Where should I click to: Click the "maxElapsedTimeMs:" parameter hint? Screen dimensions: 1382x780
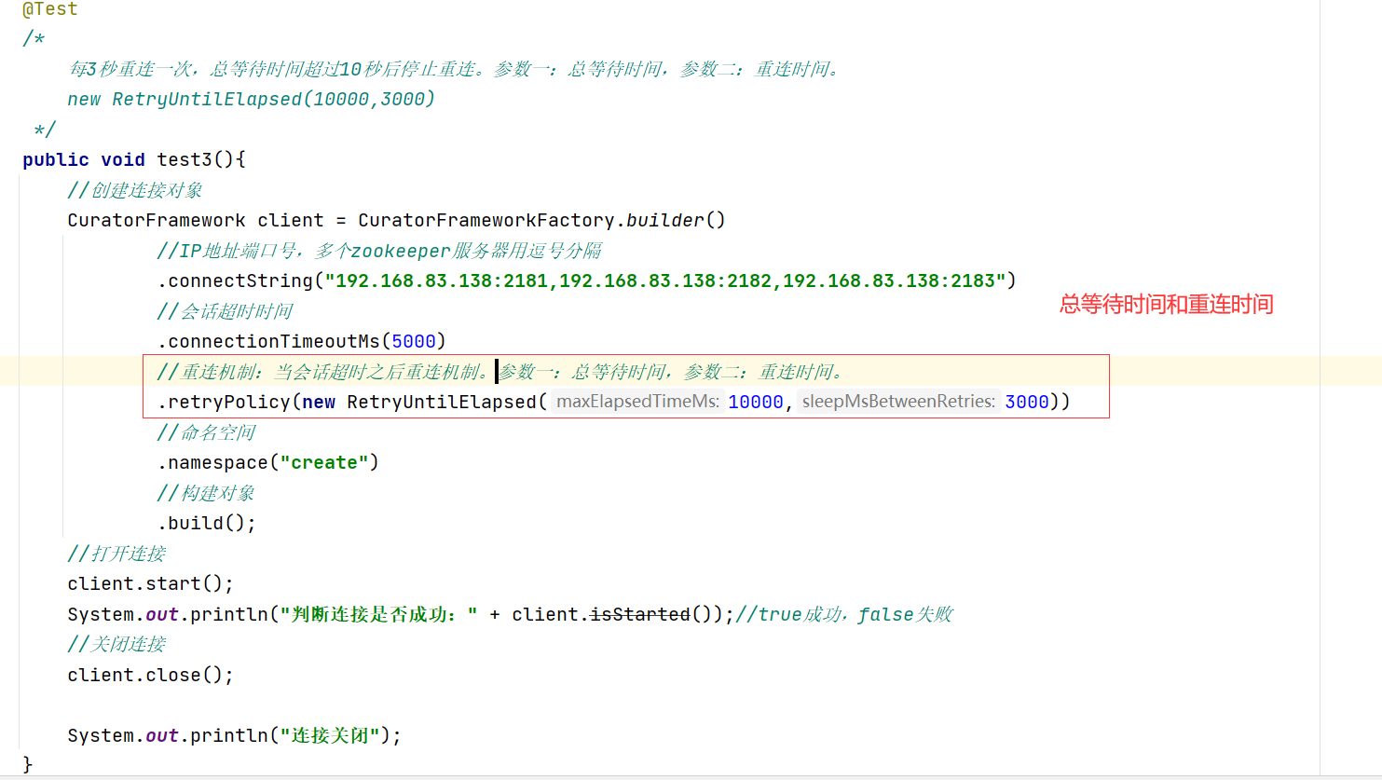638,402
